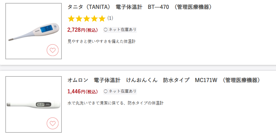Image resolution: width=276 pixels, height=136 pixels.
Task: Click the second yellow rating star
Action: click(x=79, y=19)
